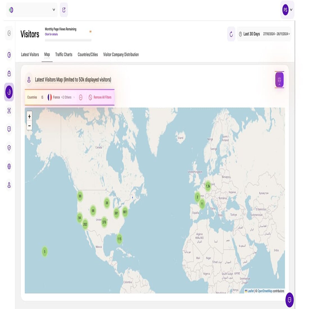Click the minus exclusion toggle on country filter
The width and height of the screenshot is (309, 309).
pyautogui.click(x=81, y=97)
